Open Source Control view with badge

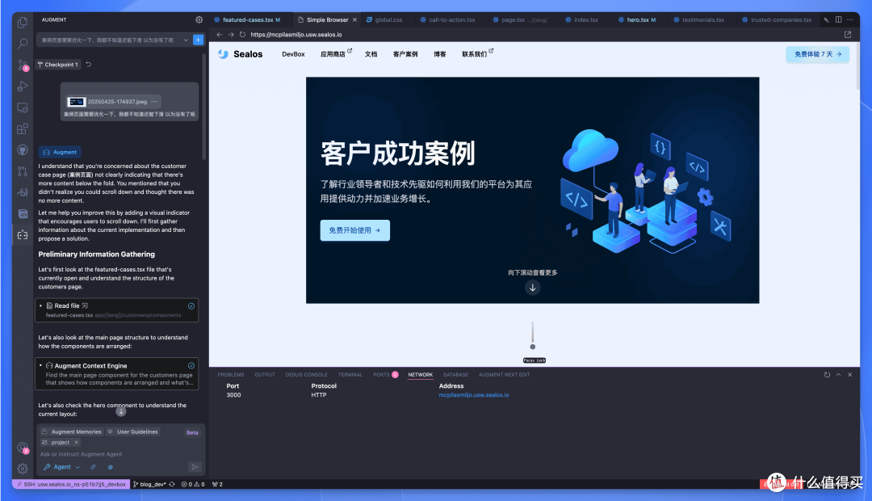point(23,65)
